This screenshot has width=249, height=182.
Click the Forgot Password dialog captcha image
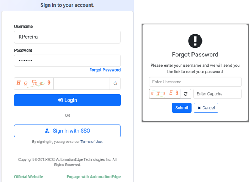[165, 94]
